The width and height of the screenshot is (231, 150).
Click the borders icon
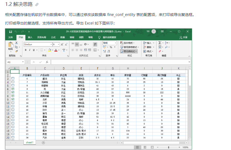42,50
